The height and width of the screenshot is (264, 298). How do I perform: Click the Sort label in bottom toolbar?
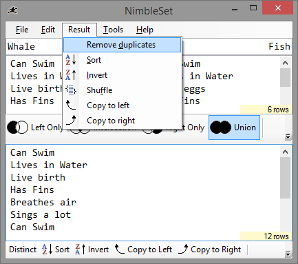(62, 250)
